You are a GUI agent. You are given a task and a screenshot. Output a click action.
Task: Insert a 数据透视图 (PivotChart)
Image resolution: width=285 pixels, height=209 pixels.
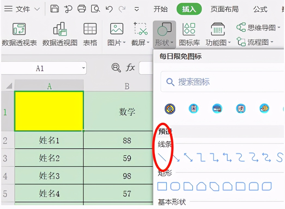(60, 33)
